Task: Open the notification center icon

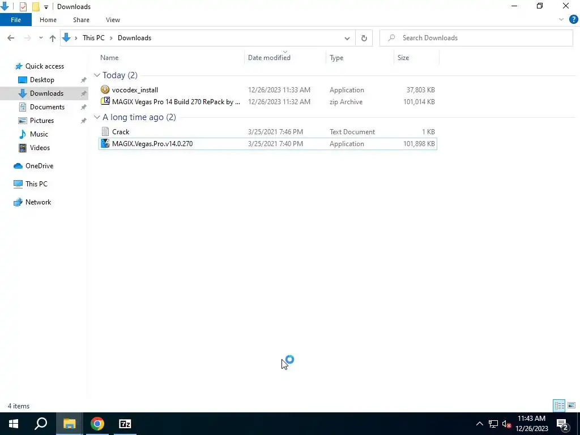Action: [562, 424]
